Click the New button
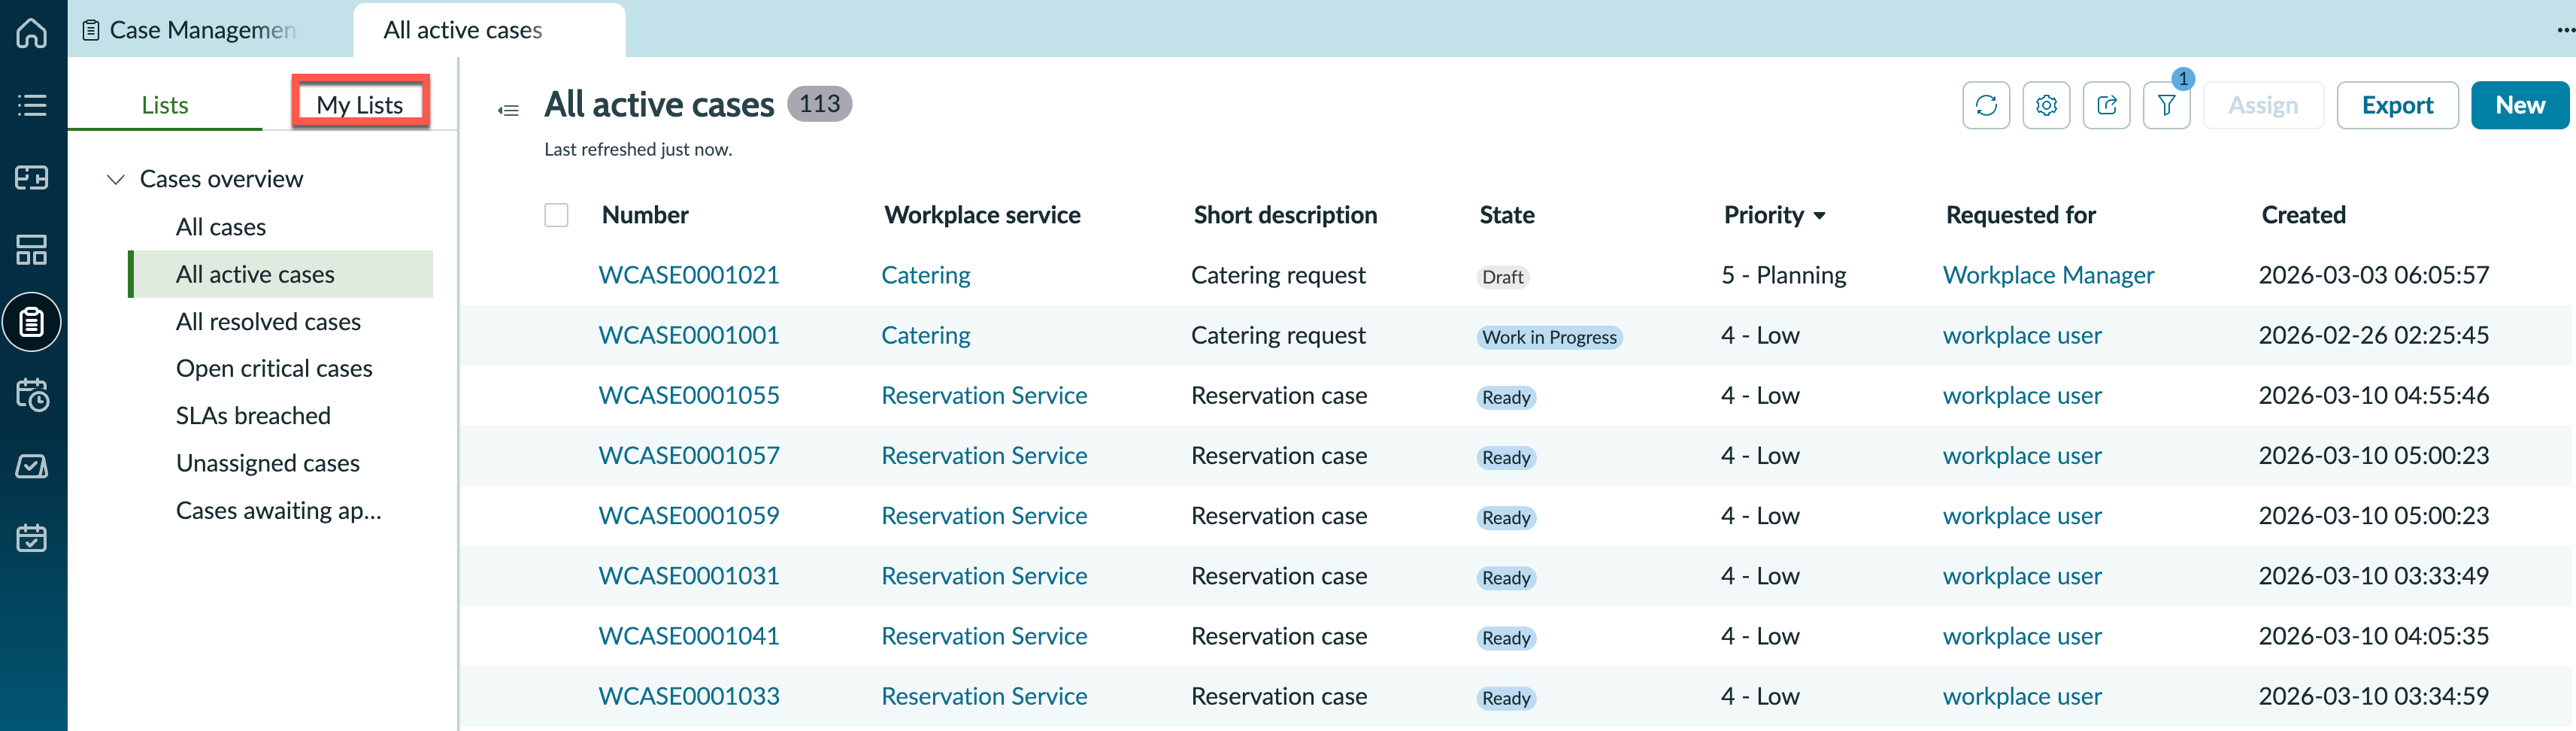The width and height of the screenshot is (2576, 731). tap(2519, 105)
